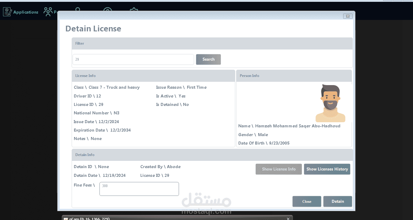
Task: Click the National Number \ N3 text
Action: click(x=97, y=113)
